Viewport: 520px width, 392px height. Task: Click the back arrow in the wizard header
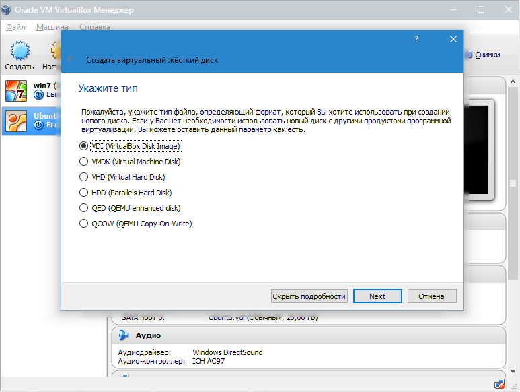tap(71, 60)
